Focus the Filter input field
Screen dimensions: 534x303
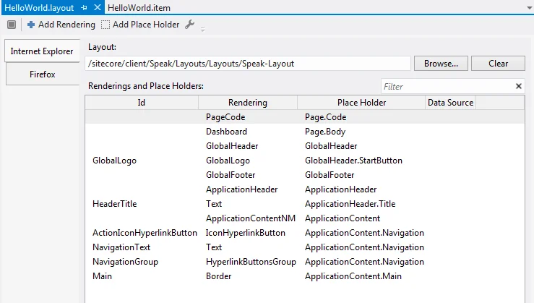[448, 87]
